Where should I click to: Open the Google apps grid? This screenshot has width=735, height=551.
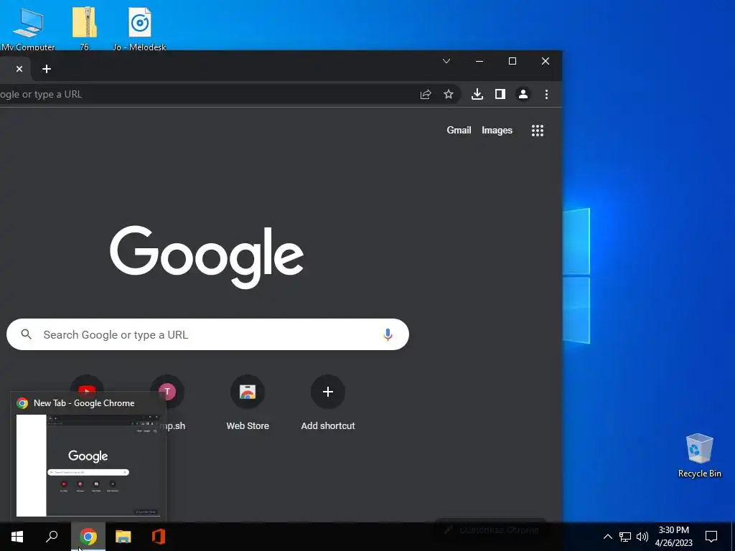[537, 131]
